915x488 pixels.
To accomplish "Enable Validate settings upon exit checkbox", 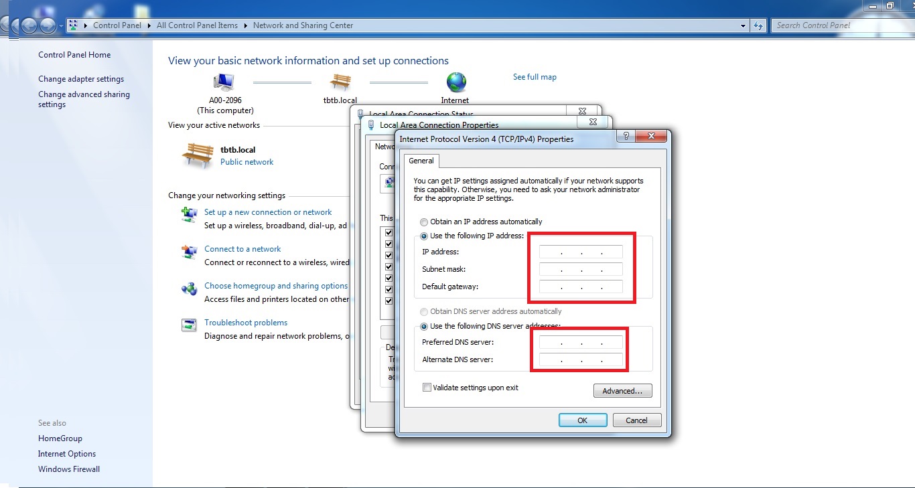I will 427,388.
